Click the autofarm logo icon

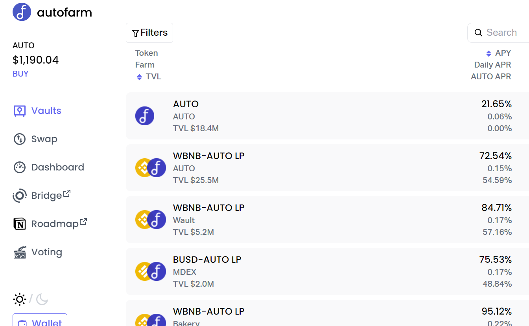pos(22,12)
